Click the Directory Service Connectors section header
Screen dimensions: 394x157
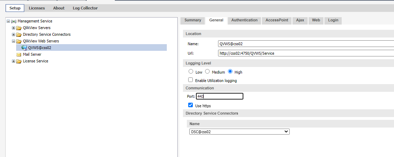288,113
